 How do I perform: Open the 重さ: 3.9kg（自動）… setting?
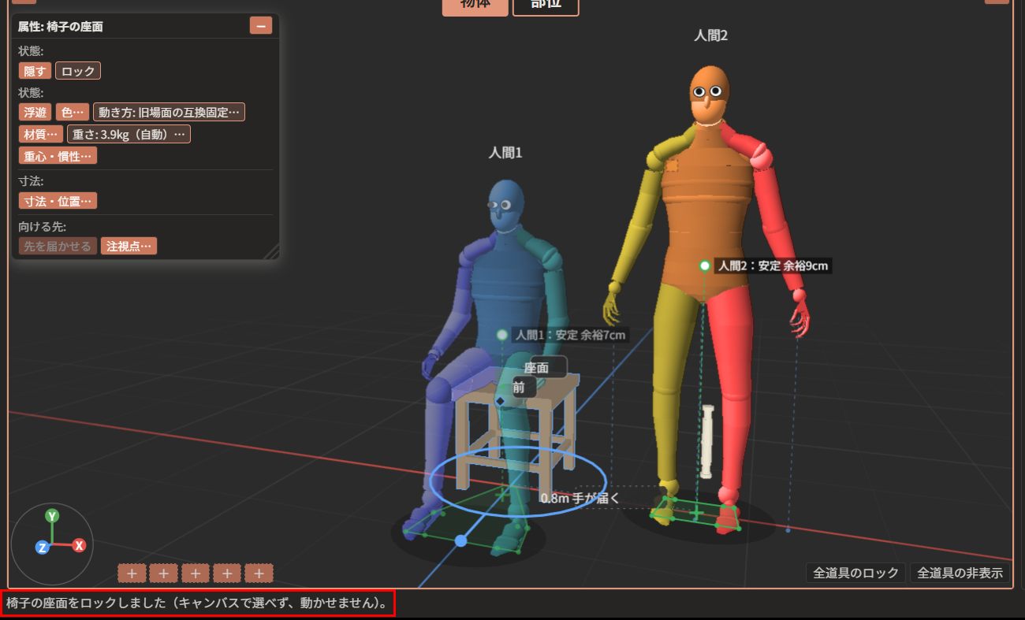pyautogui.click(x=129, y=134)
